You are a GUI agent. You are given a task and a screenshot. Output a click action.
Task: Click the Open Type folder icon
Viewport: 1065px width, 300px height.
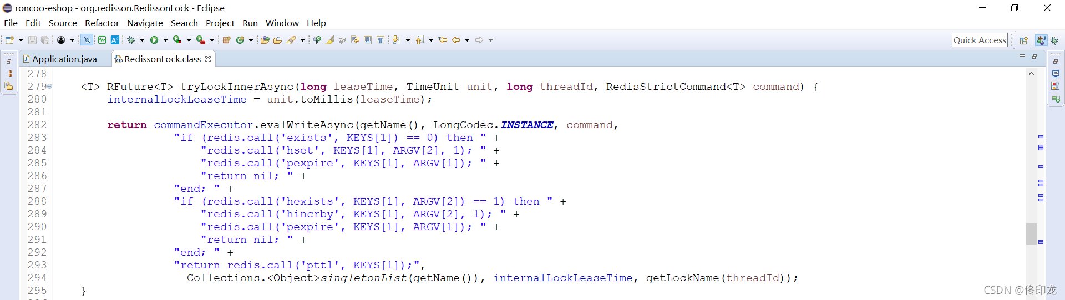pos(265,40)
